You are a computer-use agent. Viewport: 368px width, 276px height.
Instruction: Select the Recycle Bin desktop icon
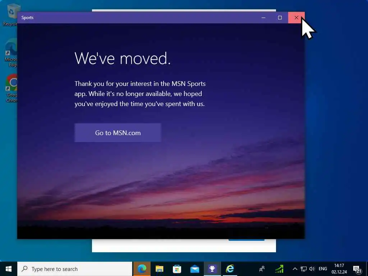10,15
